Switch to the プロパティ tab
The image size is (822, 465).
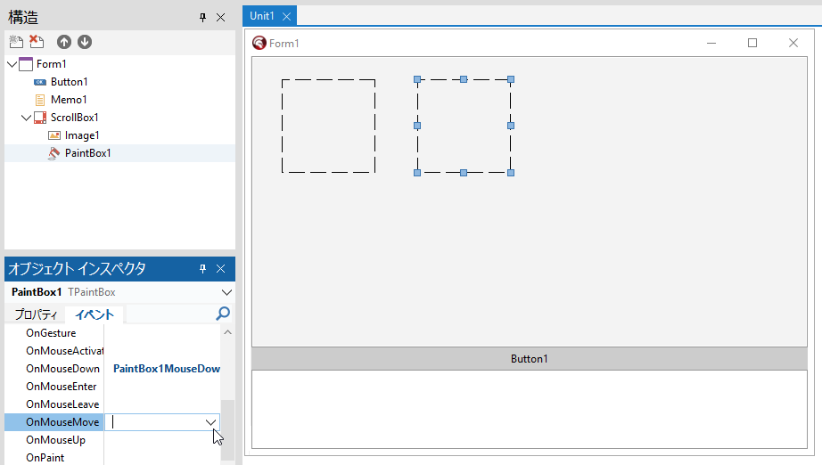tap(36, 314)
